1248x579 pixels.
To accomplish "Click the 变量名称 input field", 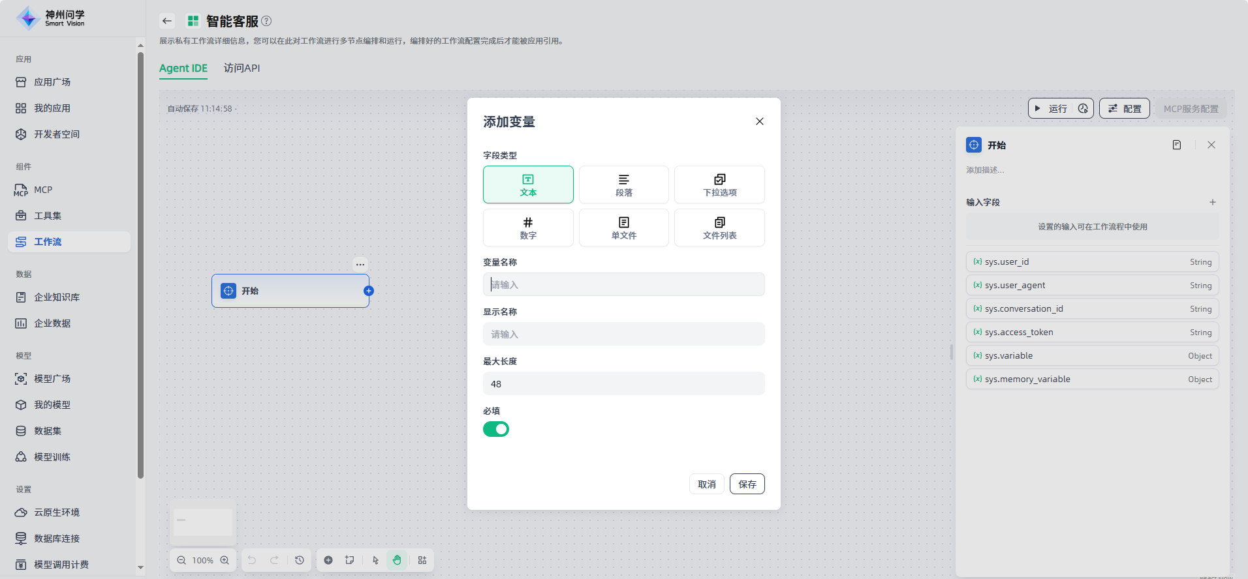I will [623, 285].
